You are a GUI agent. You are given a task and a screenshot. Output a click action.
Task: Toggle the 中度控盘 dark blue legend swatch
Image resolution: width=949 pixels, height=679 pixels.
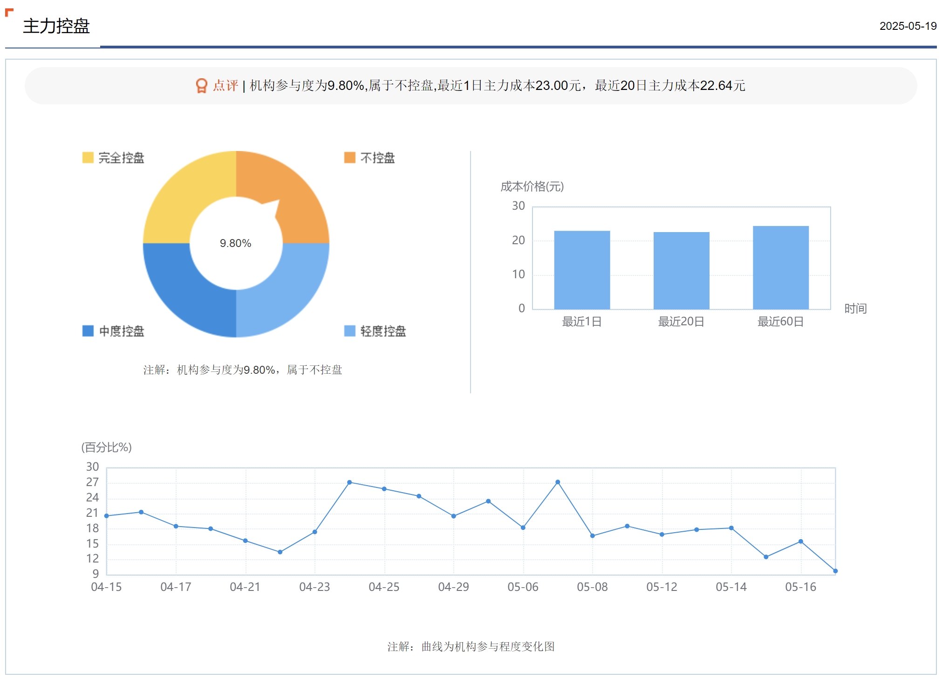(x=88, y=331)
